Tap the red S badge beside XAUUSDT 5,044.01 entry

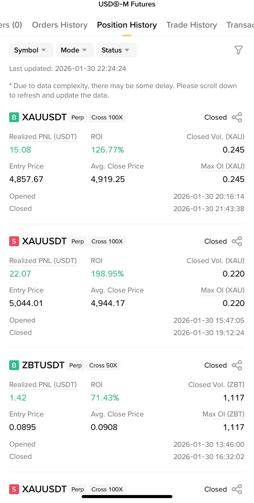tap(14, 241)
